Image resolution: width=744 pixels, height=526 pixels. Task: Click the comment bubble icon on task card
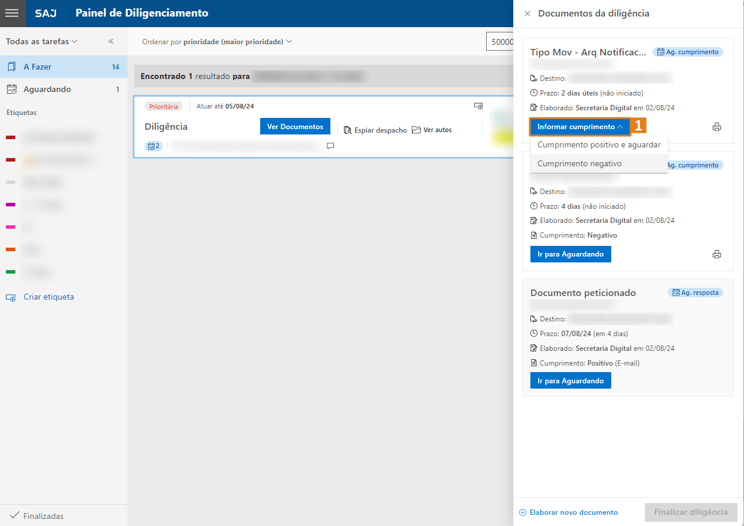(x=330, y=146)
